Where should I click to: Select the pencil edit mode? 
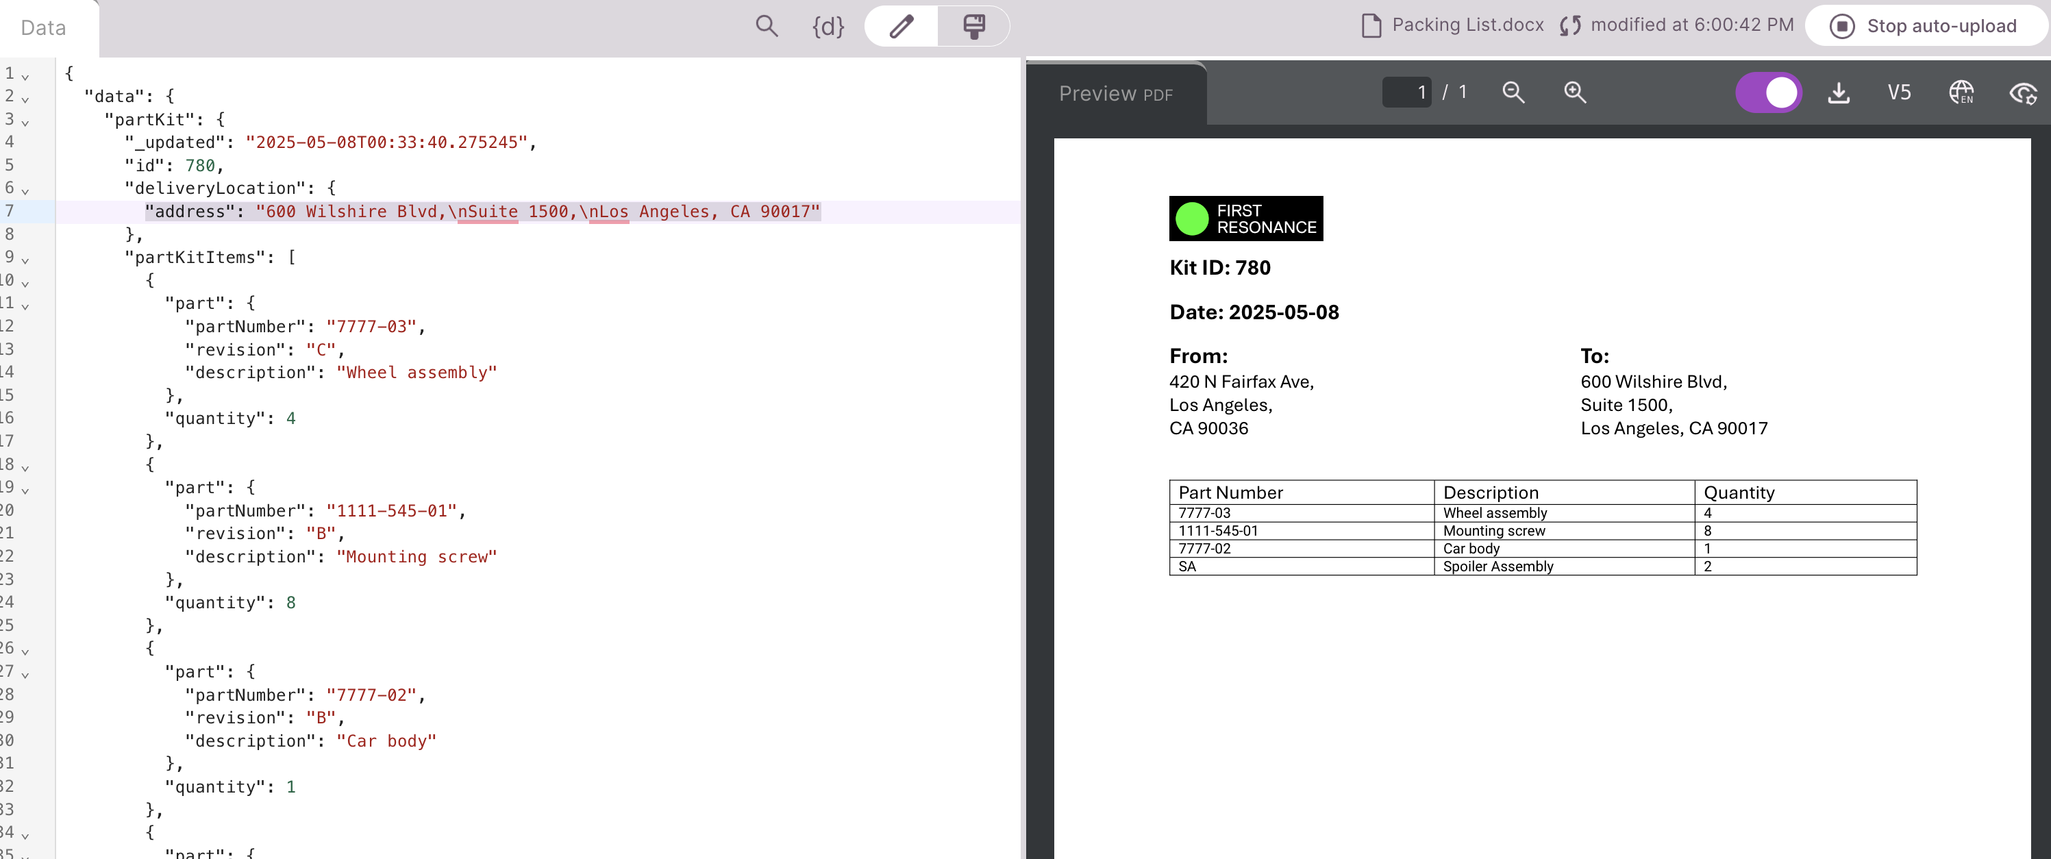902,26
